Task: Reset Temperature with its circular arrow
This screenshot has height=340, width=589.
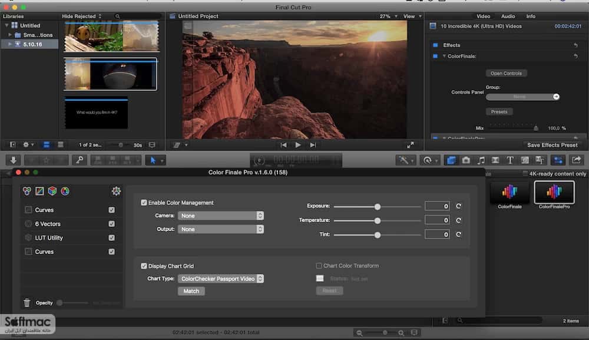Action: (x=459, y=220)
